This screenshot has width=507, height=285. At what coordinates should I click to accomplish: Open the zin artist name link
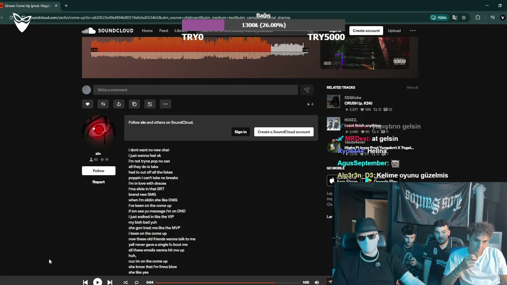(98, 154)
